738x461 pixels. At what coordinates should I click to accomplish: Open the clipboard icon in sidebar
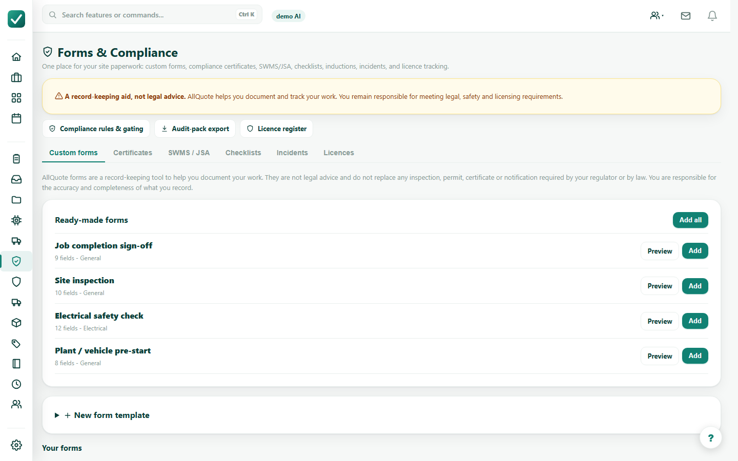[x=16, y=159]
